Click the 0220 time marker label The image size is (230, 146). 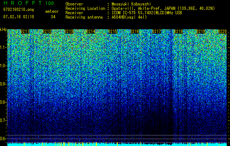pos(222,31)
